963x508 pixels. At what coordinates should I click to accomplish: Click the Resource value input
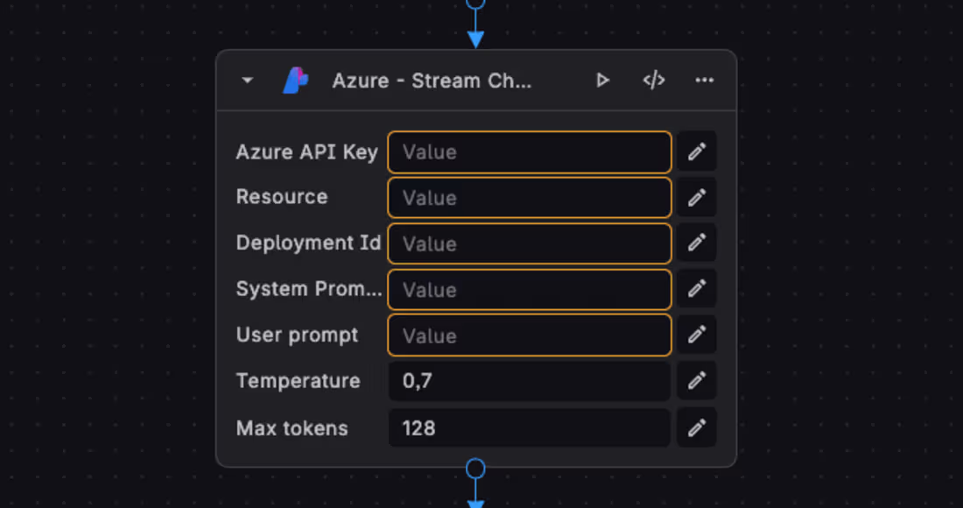[x=529, y=197]
